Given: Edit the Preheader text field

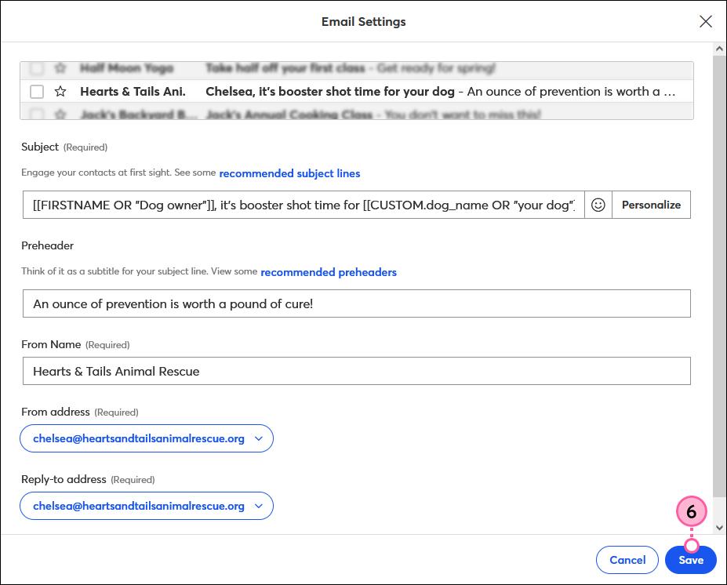Looking at the screenshot, I should point(356,303).
